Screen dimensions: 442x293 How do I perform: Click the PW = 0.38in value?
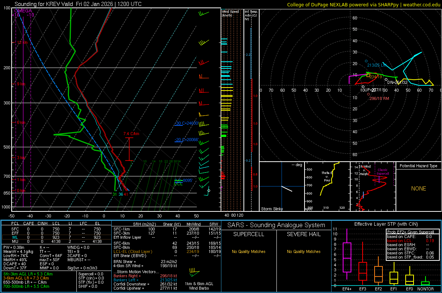click(x=14, y=247)
